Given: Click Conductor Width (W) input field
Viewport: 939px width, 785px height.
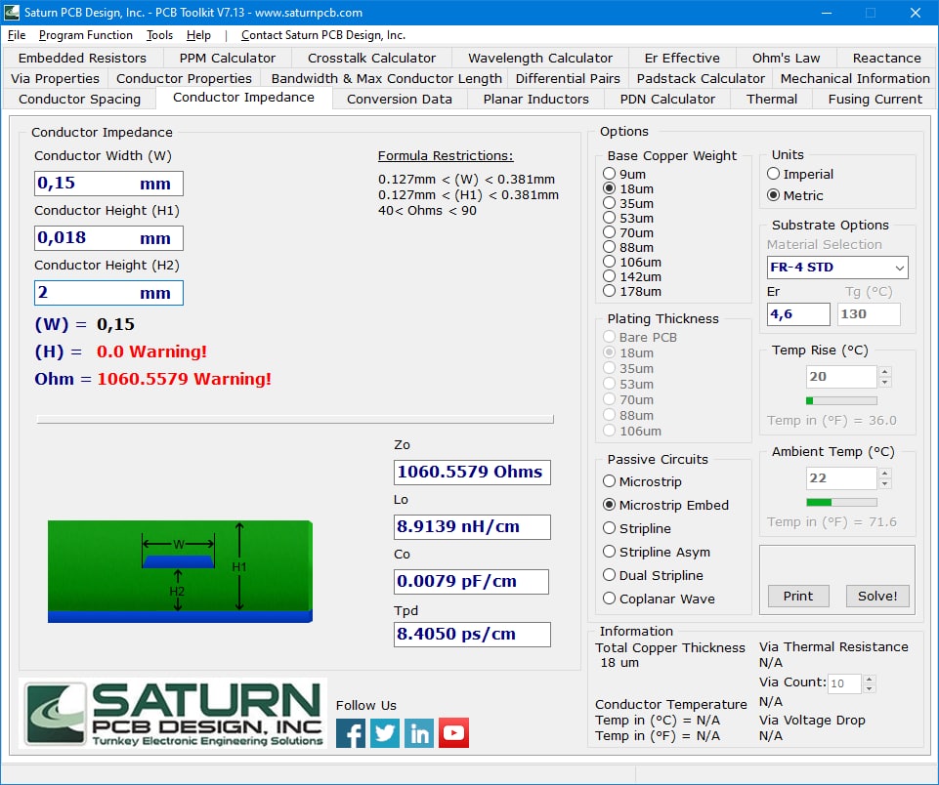Looking at the screenshot, I should [x=108, y=184].
